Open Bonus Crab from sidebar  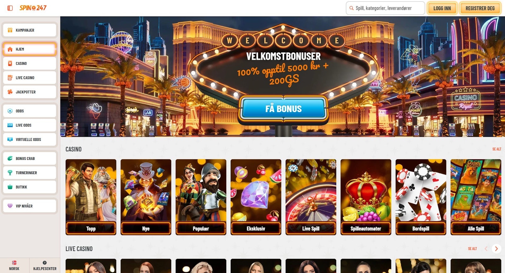point(30,159)
